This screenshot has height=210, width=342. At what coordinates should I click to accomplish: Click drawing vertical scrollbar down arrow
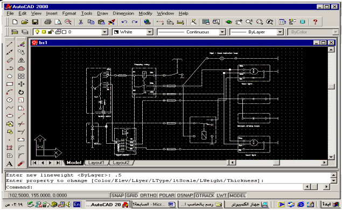(x=331, y=157)
